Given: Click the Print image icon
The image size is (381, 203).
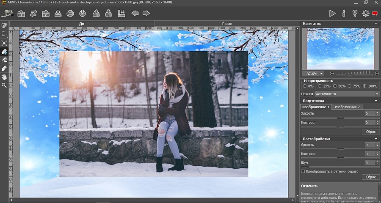Looking at the screenshot, I should [70, 14].
